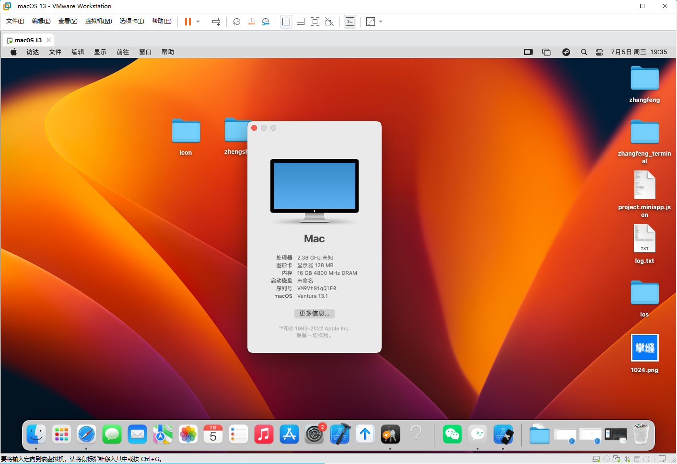
Task: Open the power options dropdown arrow beside pause
Action: [198, 22]
